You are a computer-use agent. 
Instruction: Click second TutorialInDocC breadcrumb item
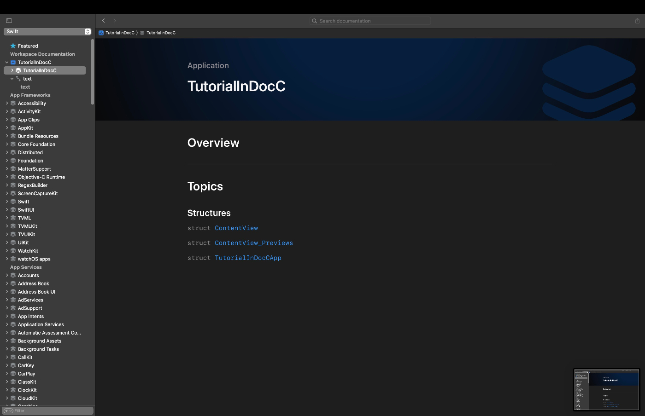tap(161, 33)
